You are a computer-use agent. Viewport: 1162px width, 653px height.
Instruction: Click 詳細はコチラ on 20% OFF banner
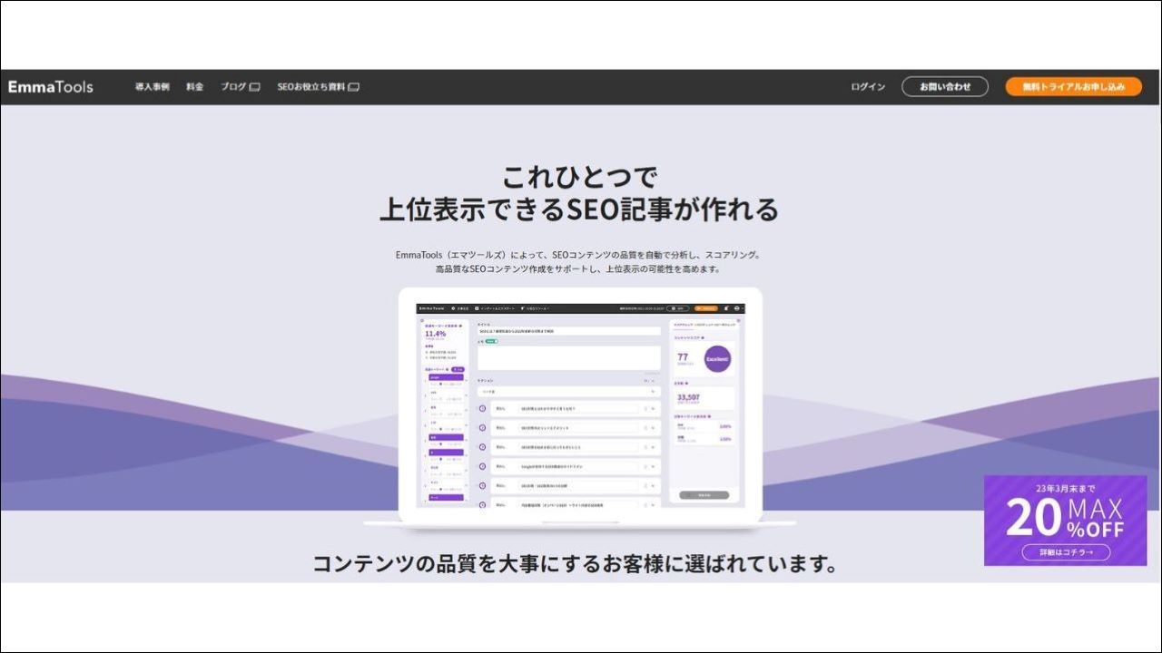pyautogui.click(x=1066, y=552)
